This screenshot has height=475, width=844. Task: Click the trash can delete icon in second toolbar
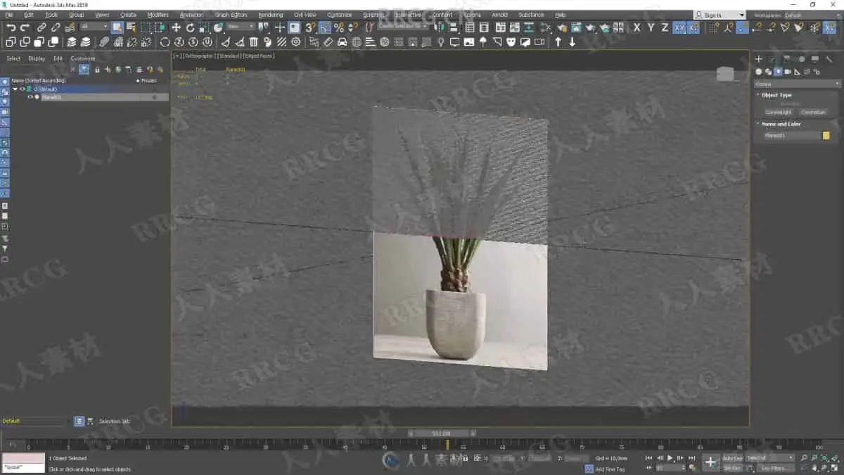tap(253, 42)
